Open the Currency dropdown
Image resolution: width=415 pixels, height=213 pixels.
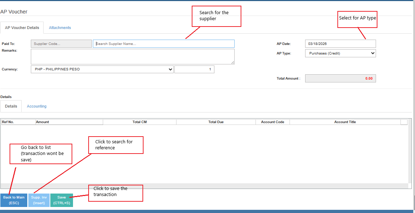coord(102,69)
